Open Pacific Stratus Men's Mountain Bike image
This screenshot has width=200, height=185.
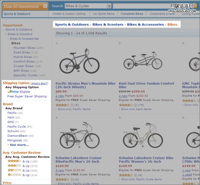[x=80, y=61]
